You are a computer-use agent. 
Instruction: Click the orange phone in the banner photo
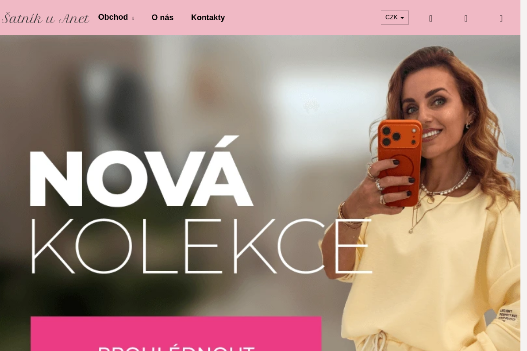(401, 162)
